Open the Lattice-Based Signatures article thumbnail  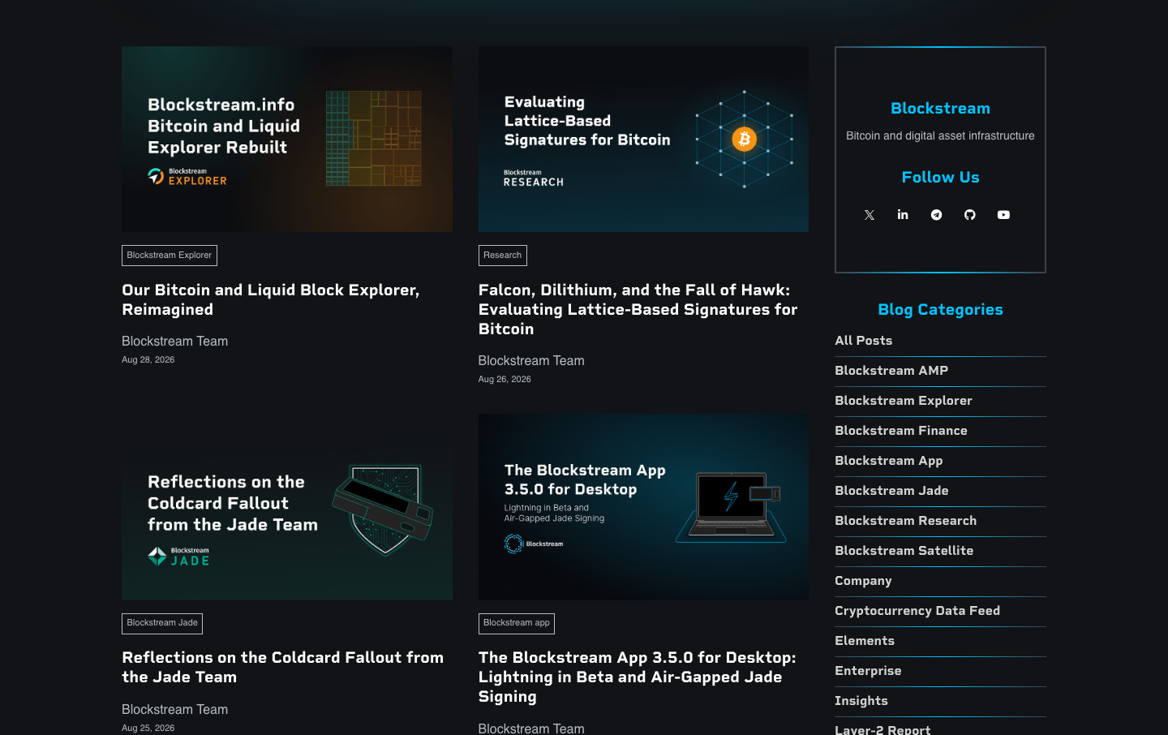[643, 139]
